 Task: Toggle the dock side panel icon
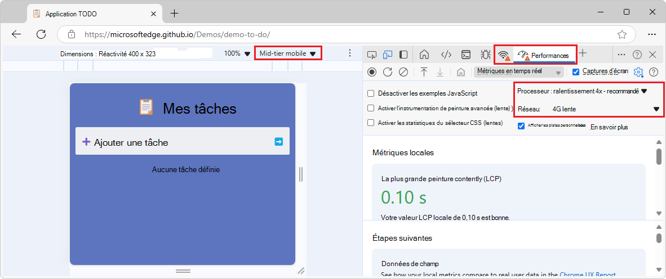[403, 54]
